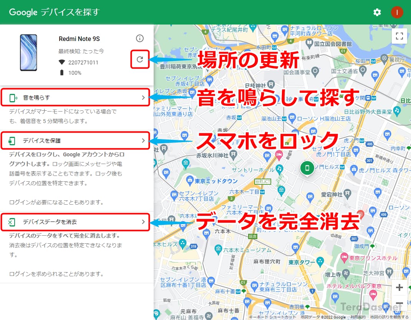
Task: Click the green device location marker
Action: pos(307,168)
